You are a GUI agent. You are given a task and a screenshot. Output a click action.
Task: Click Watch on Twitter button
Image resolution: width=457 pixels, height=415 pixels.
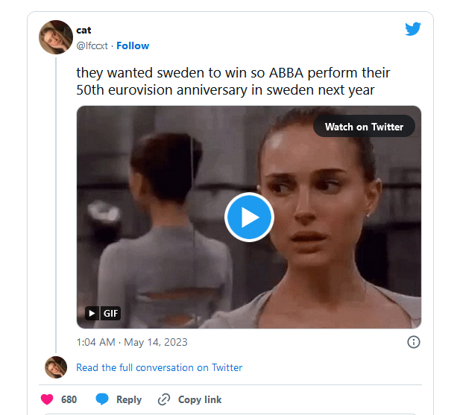(x=364, y=127)
